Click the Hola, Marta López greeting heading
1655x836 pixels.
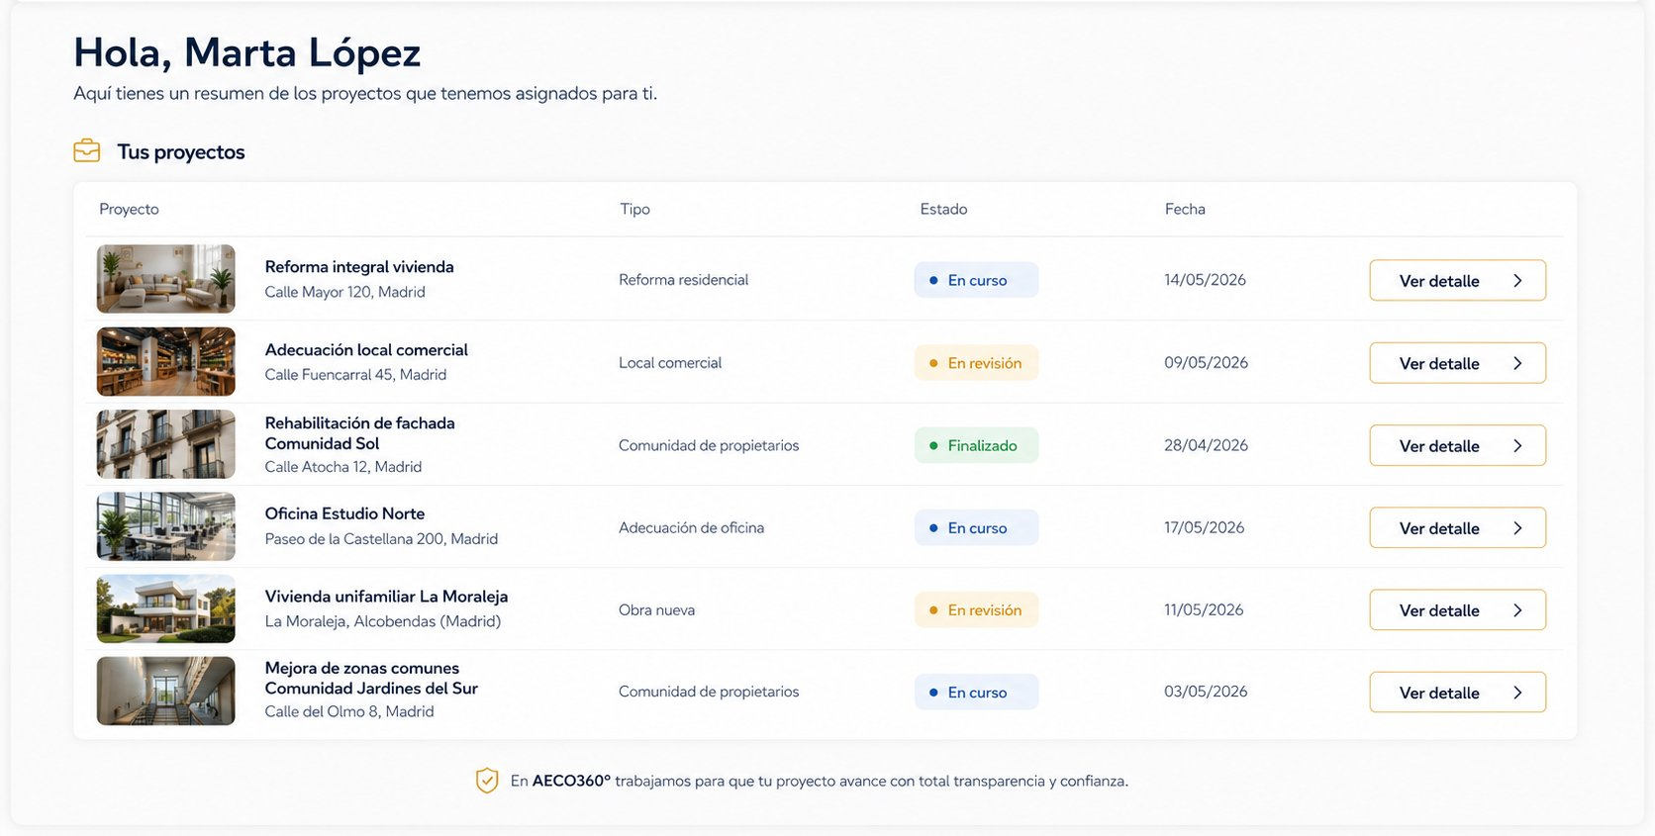point(247,52)
